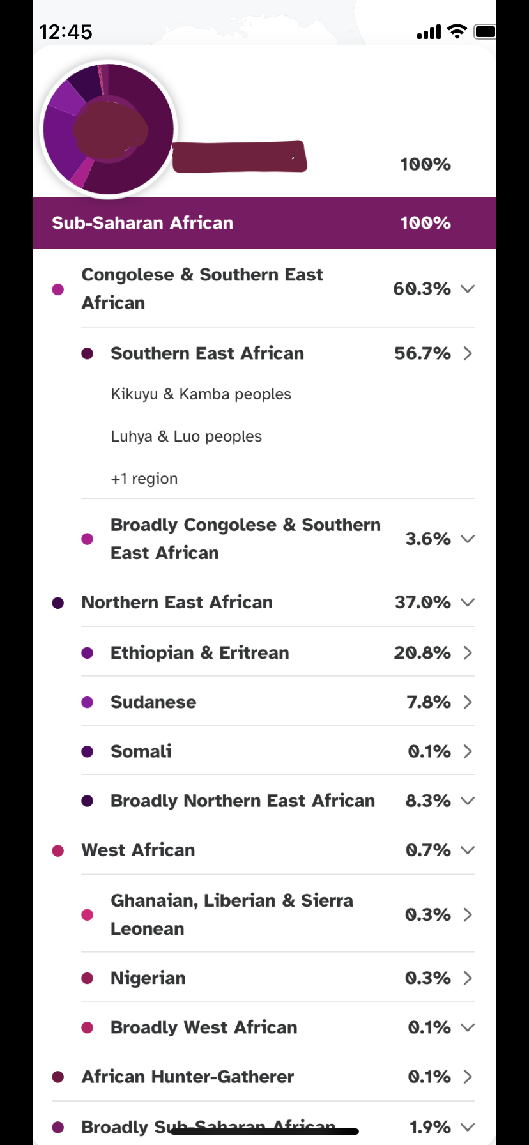The image size is (529, 1145).
Task: Open Ethiopian & Eritrean details arrow
Action: (468, 652)
